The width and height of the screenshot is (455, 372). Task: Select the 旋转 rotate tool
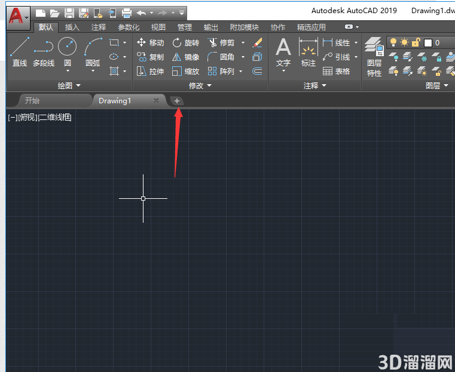click(x=186, y=43)
